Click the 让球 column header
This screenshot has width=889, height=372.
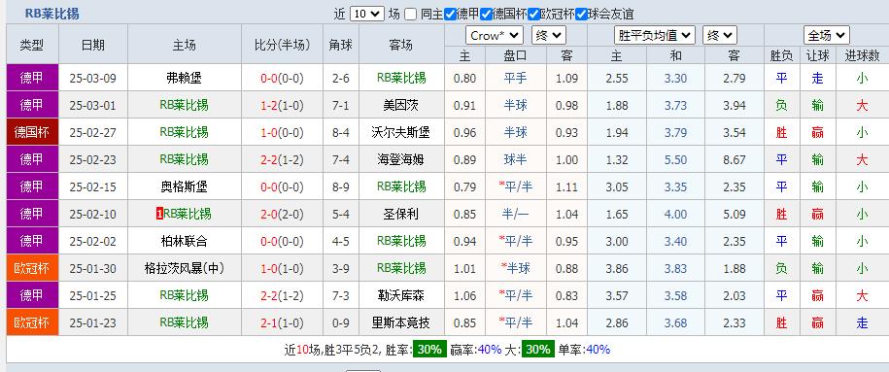click(817, 55)
